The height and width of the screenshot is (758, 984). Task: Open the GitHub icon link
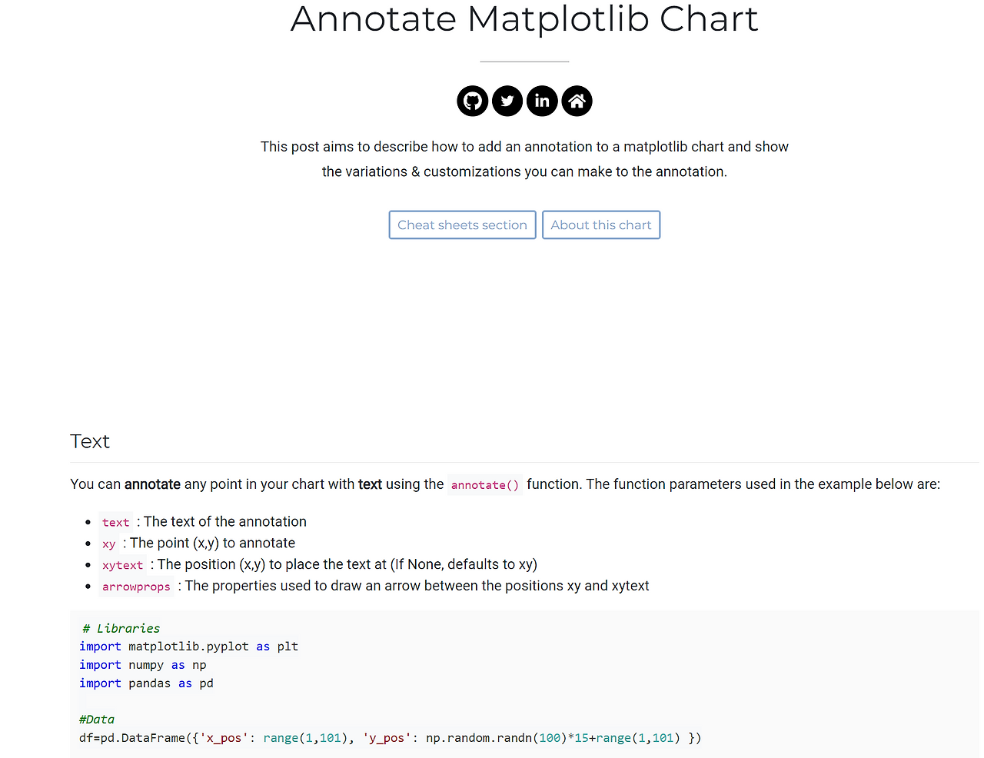472,101
